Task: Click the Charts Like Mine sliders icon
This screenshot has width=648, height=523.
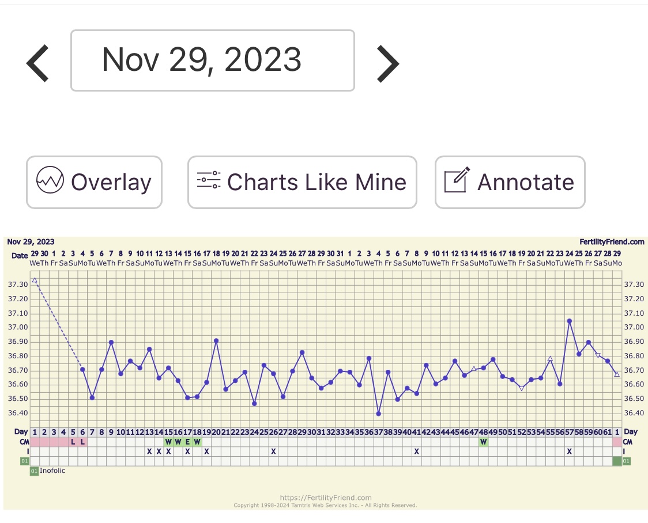Action: click(208, 181)
